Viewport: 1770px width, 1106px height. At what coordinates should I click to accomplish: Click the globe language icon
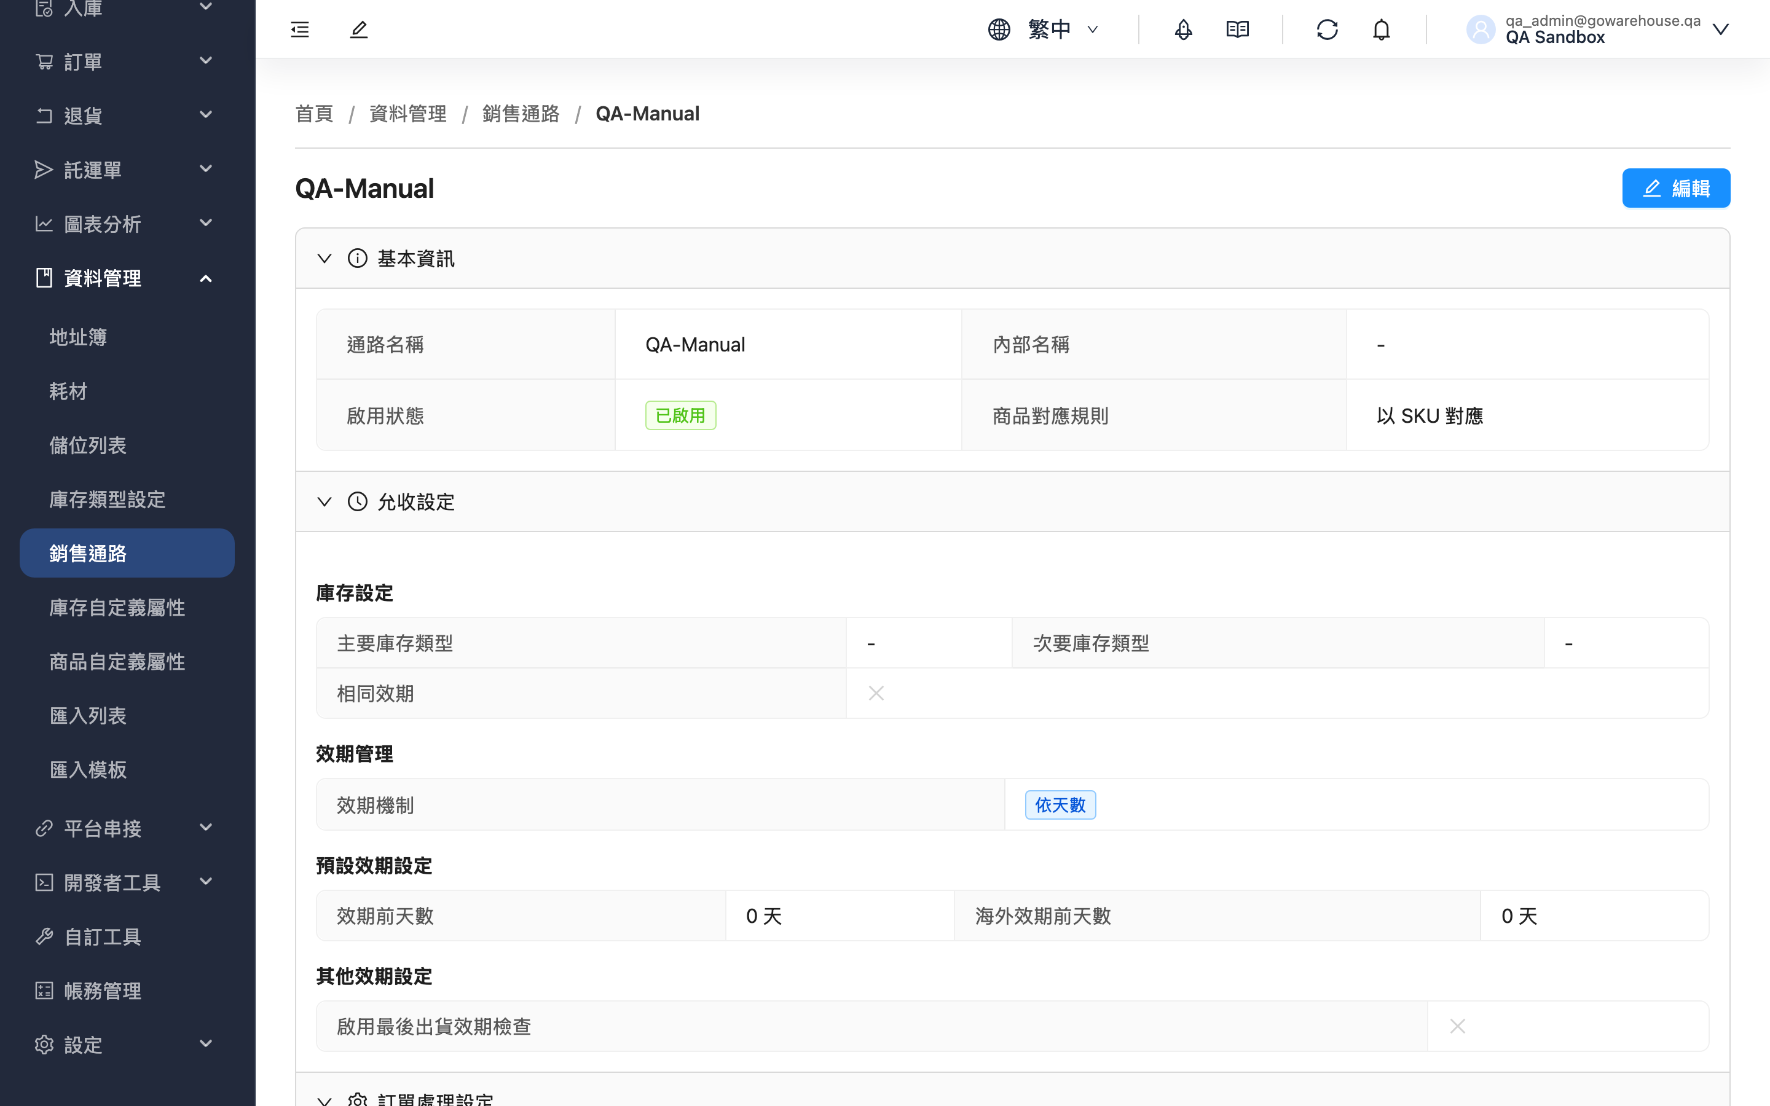point(999,29)
